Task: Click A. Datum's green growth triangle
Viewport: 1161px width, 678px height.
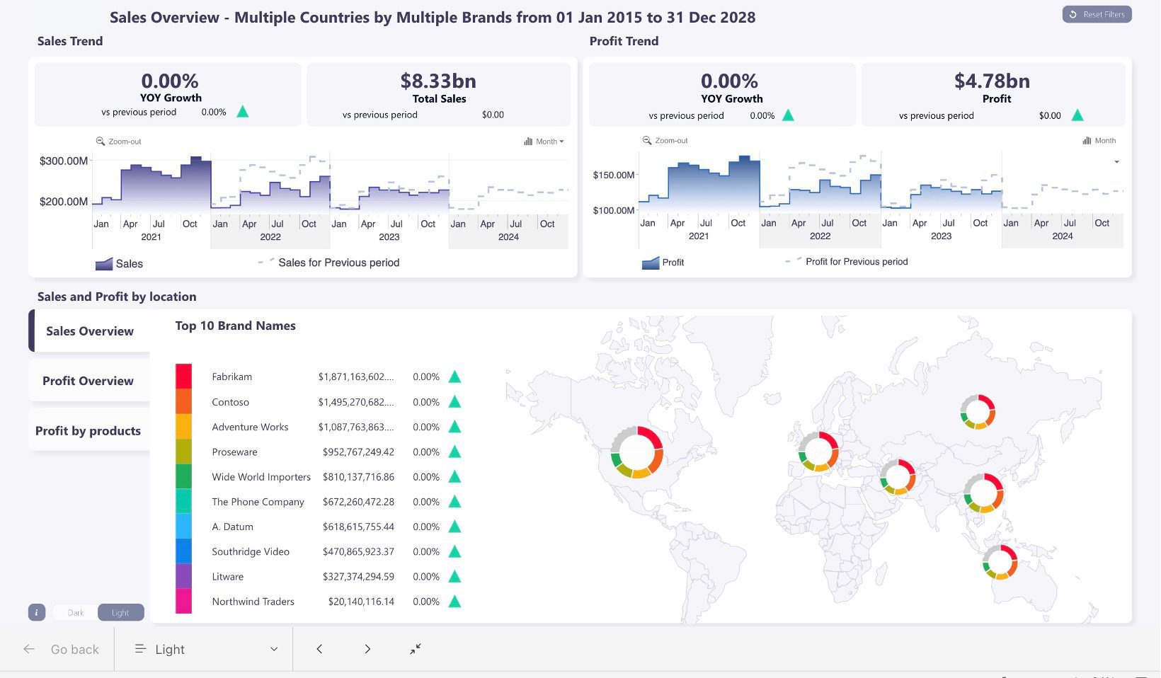Action: (x=454, y=527)
